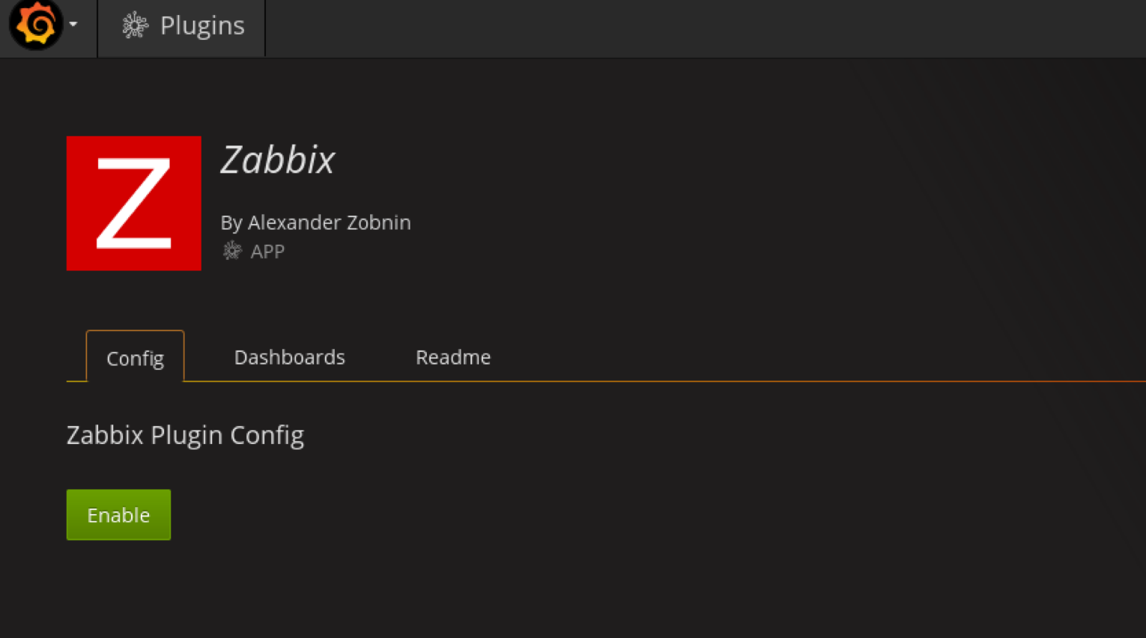Switch to the Dashboards tab
The height and width of the screenshot is (638, 1146).
click(289, 357)
